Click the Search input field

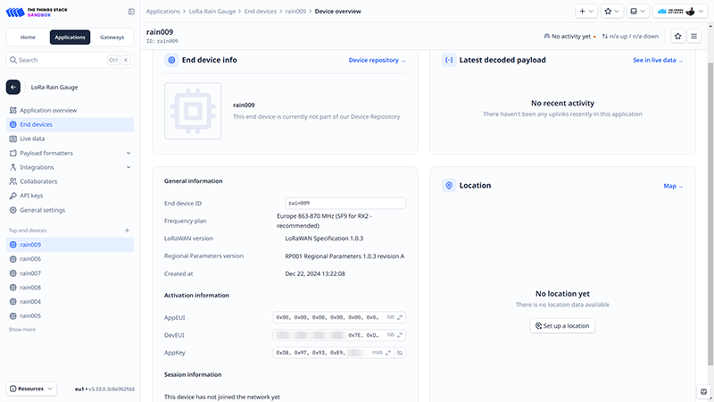click(x=70, y=60)
